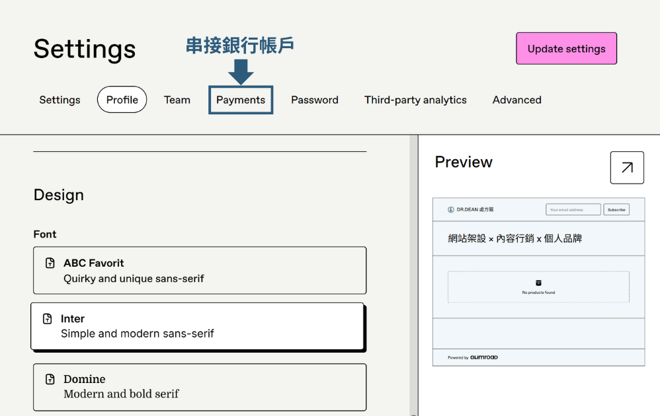Click the archive icon above No products found
The width and height of the screenshot is (660, 416).
click(538, 282)
